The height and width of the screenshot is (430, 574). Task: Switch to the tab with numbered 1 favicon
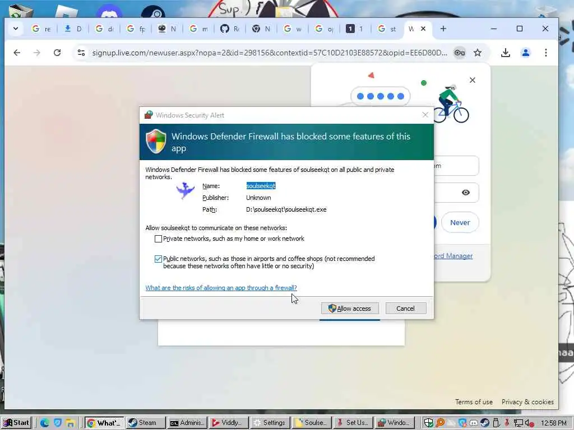(355, 29)
